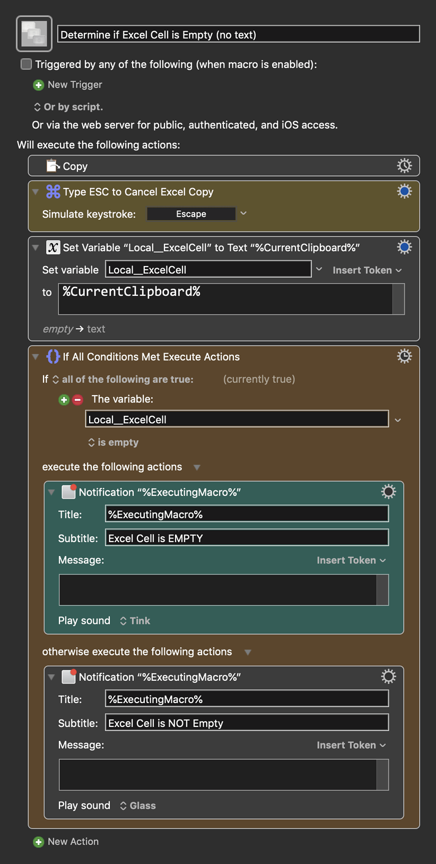Add a New Action

[x=73, y=841]
